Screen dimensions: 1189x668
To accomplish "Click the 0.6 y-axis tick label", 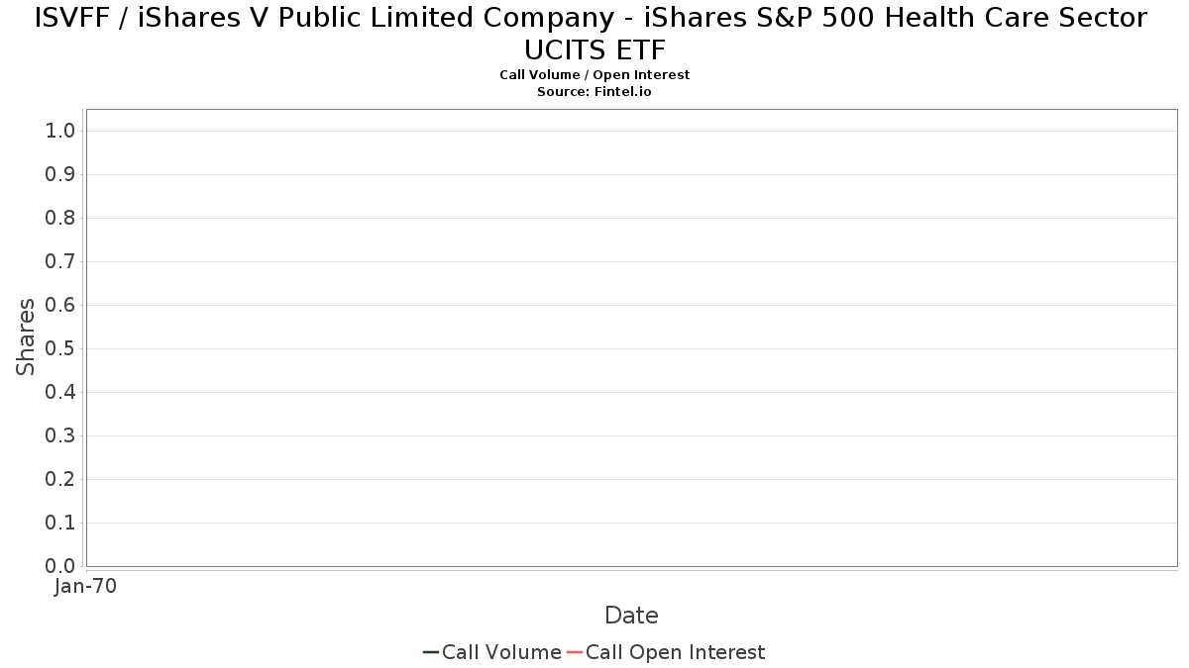I will (60, 306).
